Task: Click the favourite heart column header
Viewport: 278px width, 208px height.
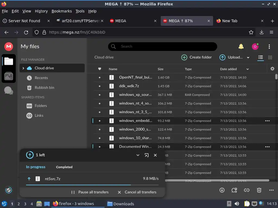Action: click(100, 69)
